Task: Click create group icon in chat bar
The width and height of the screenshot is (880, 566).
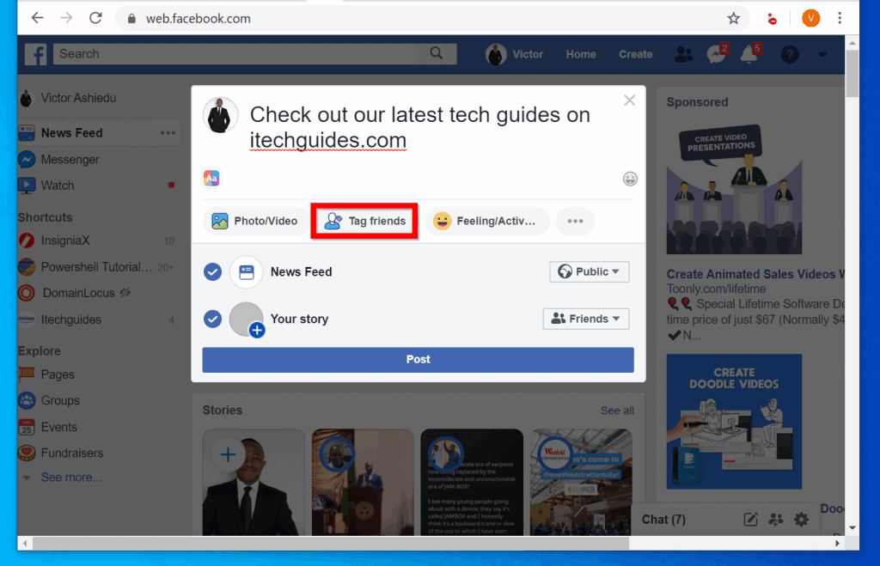Action: point(776,520)
